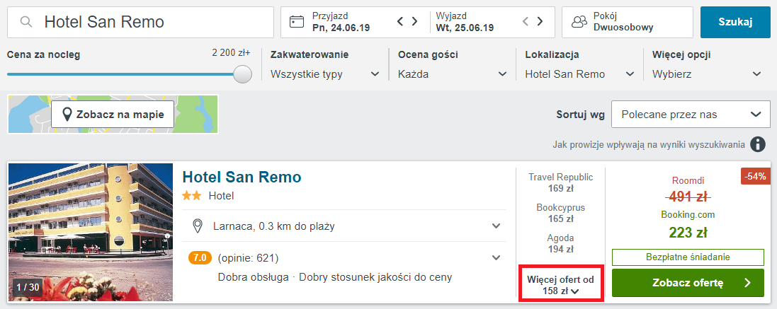Click the Hotel San Remo title link
The height and width of the screenshot is (309, 777).
242,177
